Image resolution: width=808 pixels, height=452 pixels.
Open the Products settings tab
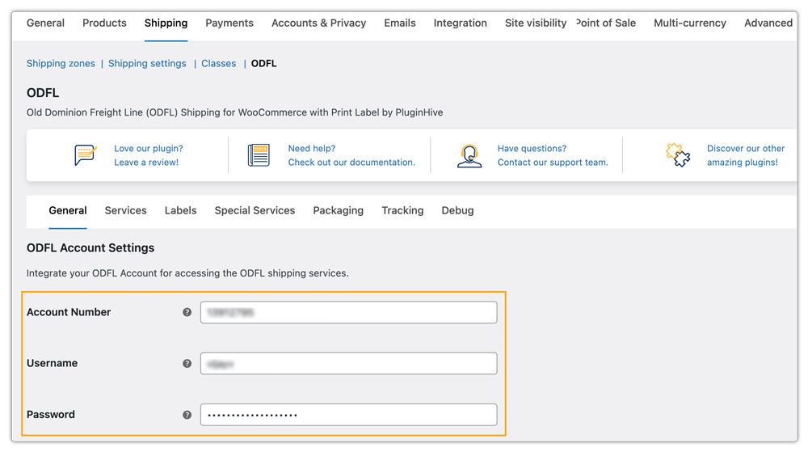click(x=104, y=23)
